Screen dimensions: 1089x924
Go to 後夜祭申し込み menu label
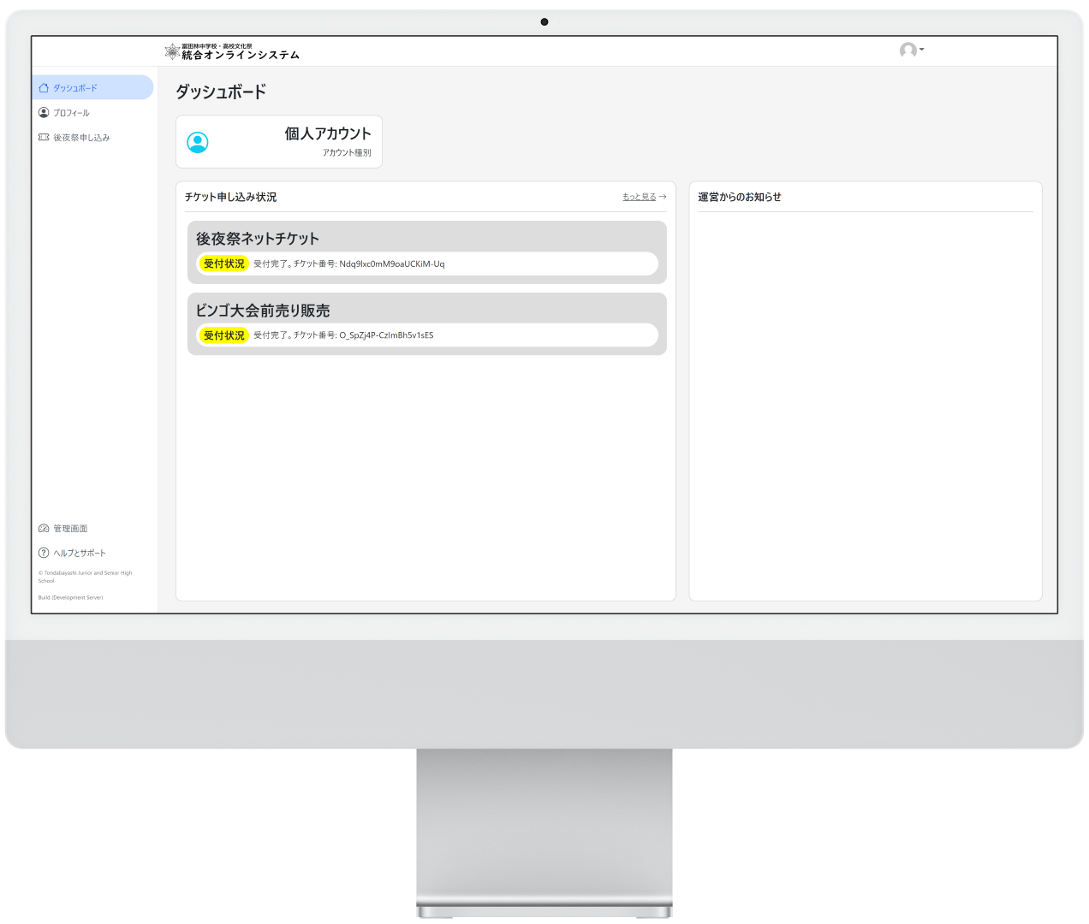click(81, 138)
